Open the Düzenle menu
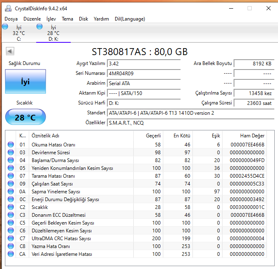Screen dimensions: 278x269 pos(32,19)
